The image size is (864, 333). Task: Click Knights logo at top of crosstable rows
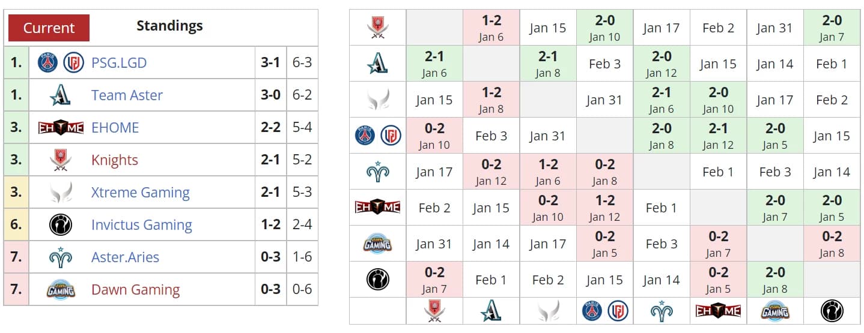[x=377, y=28]
